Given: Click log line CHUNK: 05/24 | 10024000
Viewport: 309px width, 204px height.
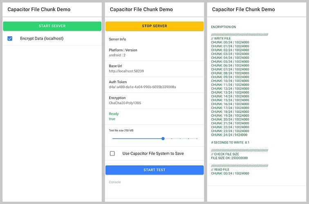Looking at the screenshot, I should tap(230, 62).
